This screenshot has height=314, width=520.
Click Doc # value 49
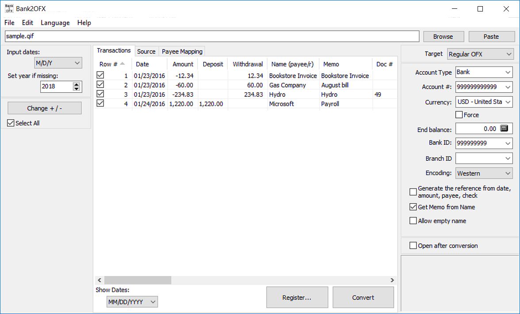pos(378,95)
